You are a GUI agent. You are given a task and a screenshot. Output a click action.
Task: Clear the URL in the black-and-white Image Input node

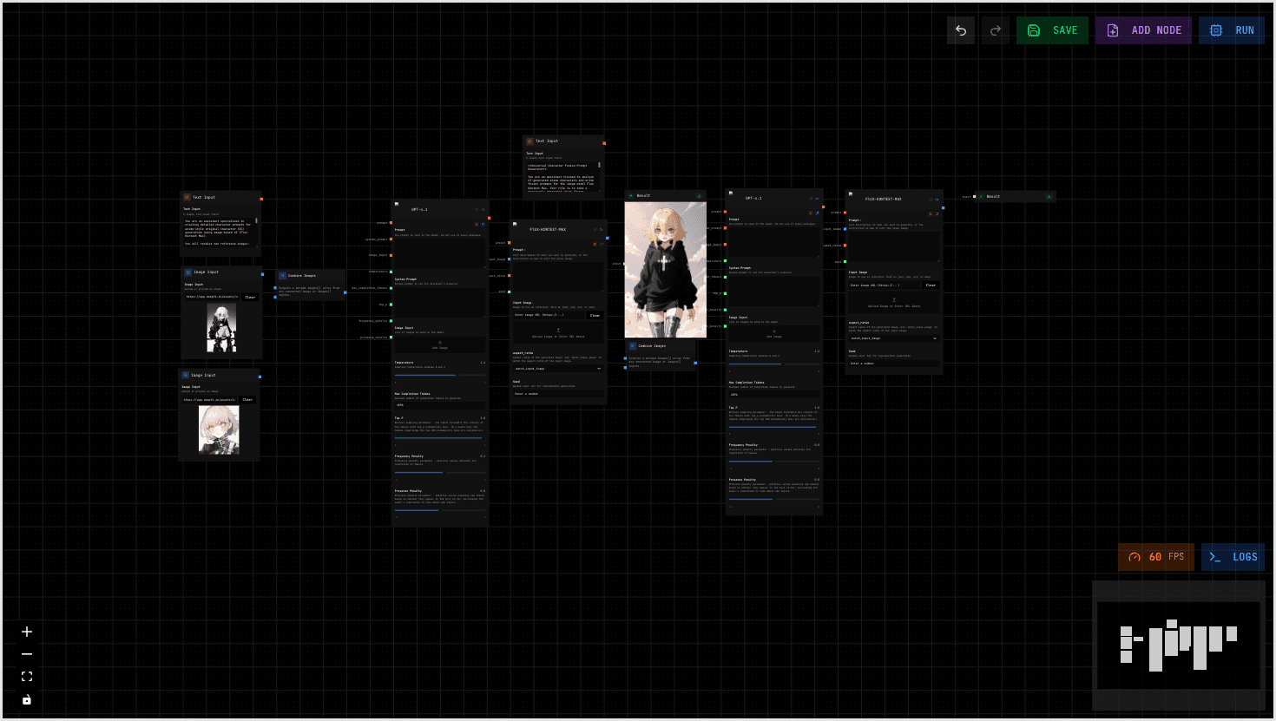click(250, 297)
